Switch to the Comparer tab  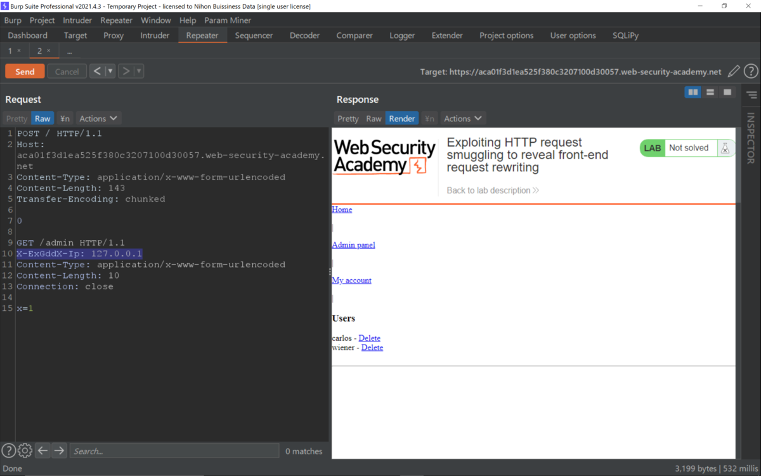pos(354,36)
